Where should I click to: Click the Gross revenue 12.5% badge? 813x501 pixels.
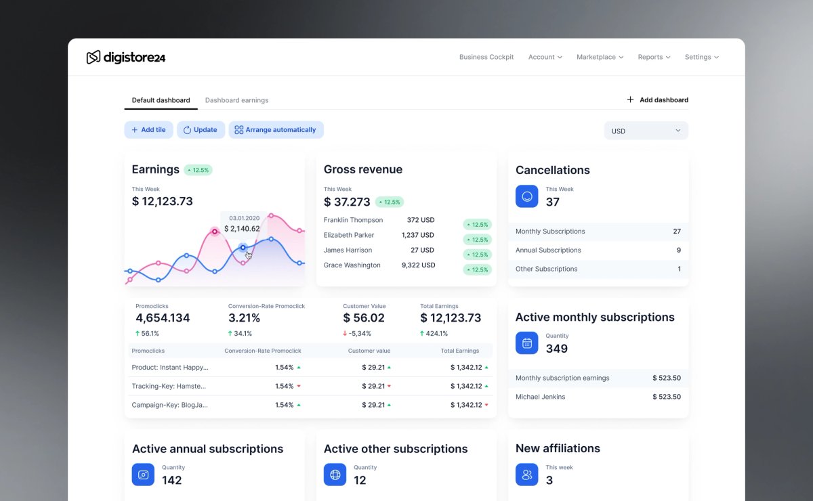[x=390, y=202]
